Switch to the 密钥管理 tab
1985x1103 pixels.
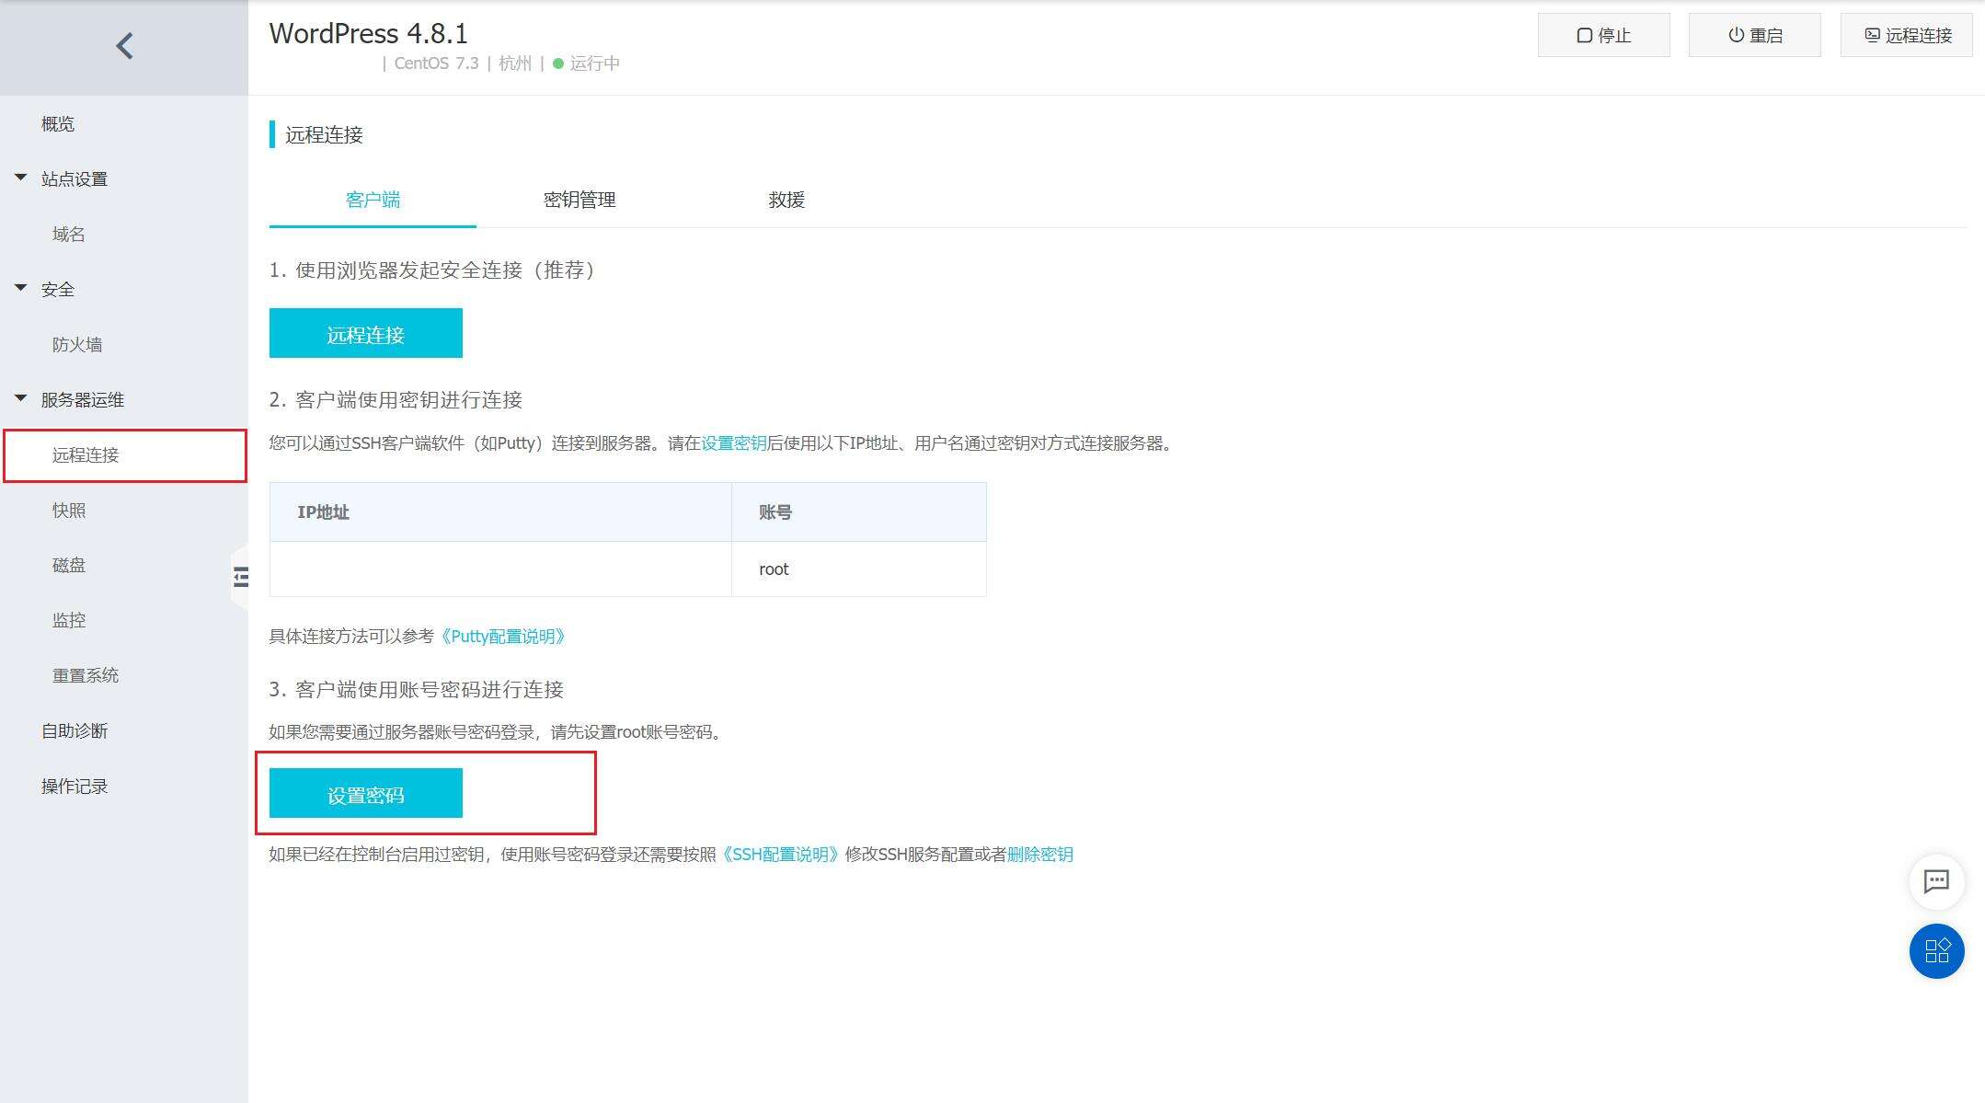pyautogui.click(x=579, y=200)
